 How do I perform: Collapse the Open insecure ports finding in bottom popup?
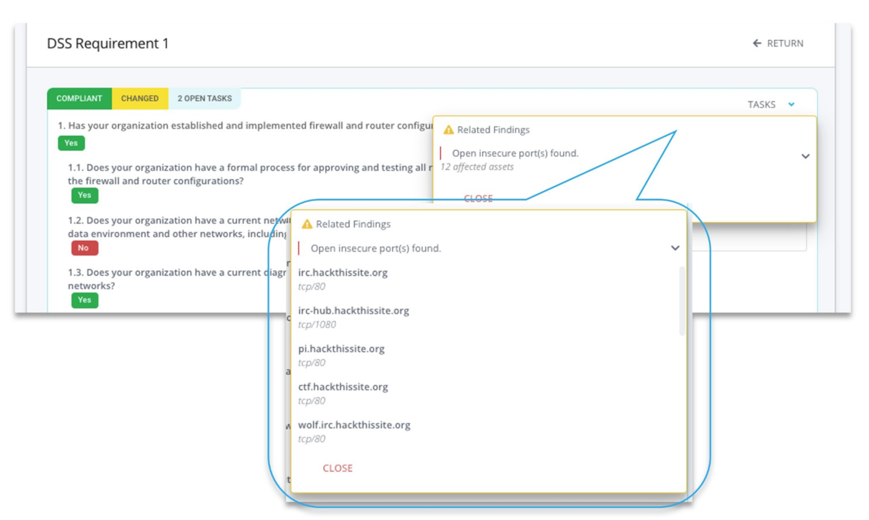click(x=674, y=248)
